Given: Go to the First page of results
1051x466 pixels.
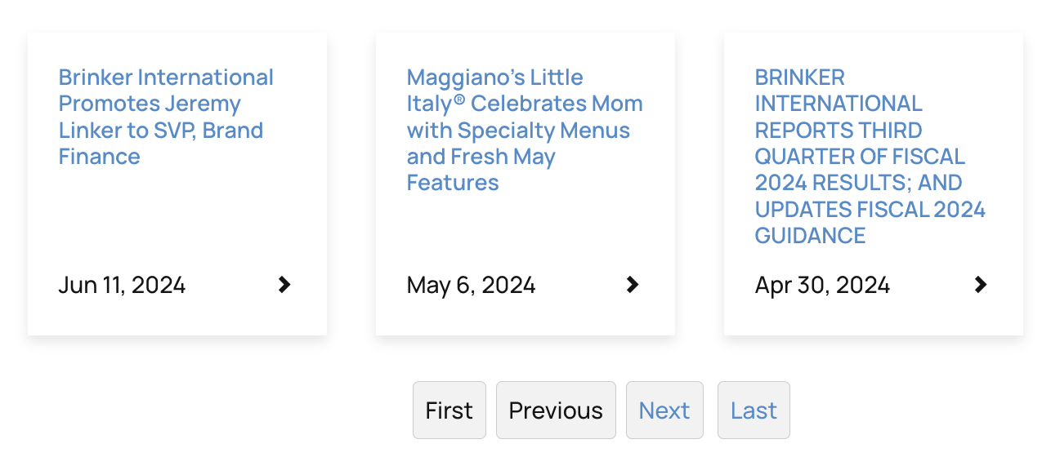Looking at the screenshot, I should pyautogui.click(x=449, y=410).
